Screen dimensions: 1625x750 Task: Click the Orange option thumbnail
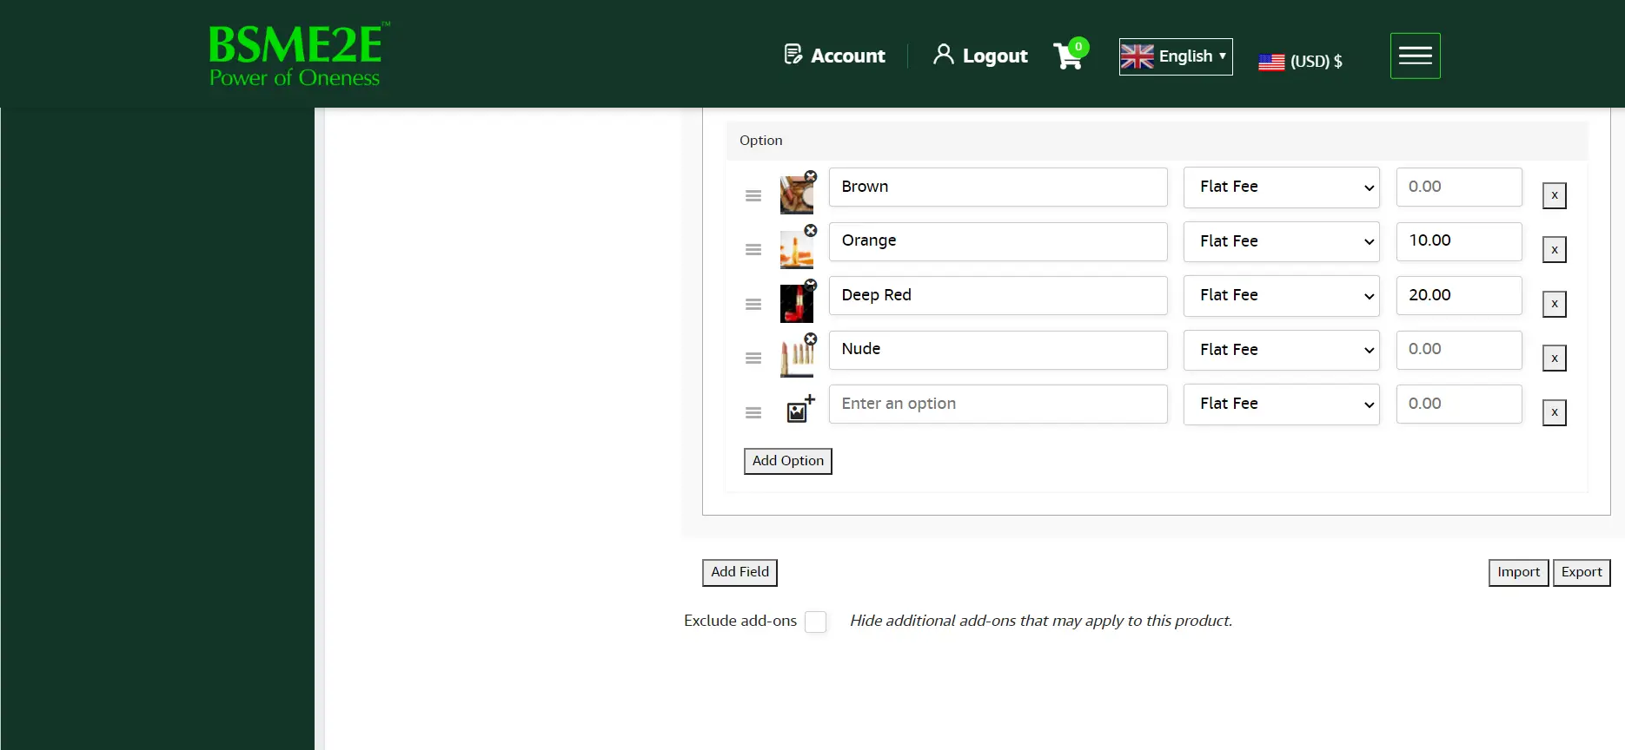click(796, 250)
